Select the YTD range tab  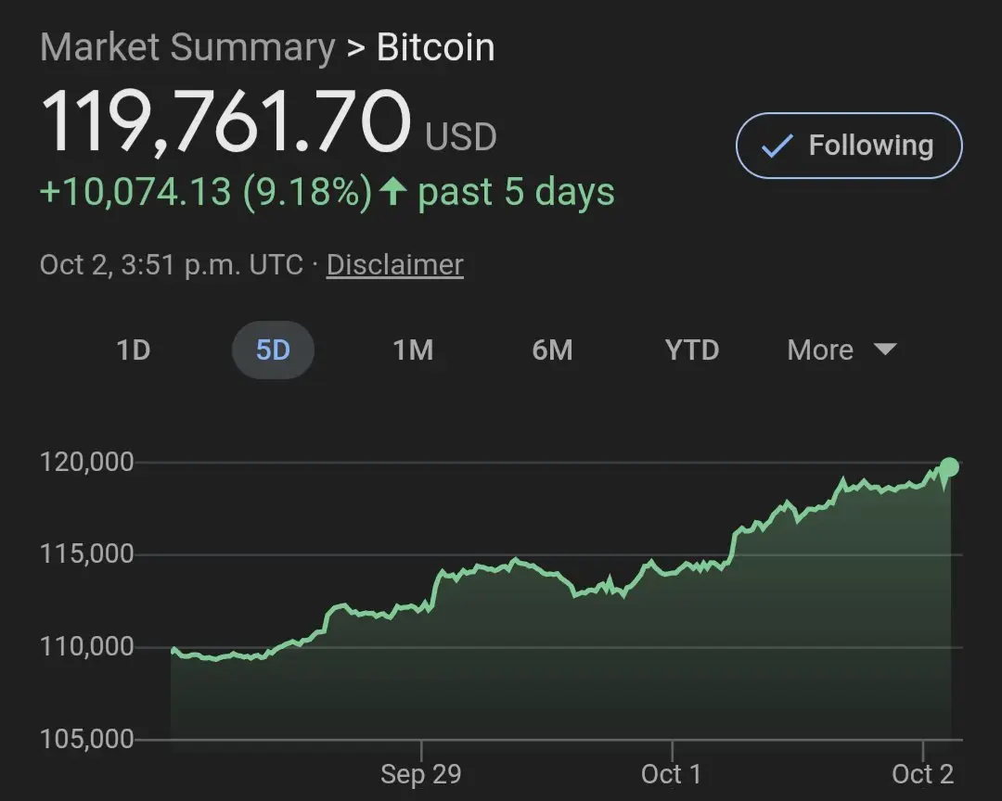[692, 350]
